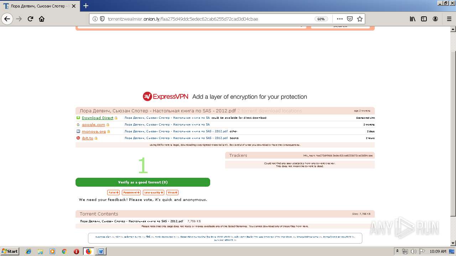Click the monova.org favicon

(x=78, y=131)
